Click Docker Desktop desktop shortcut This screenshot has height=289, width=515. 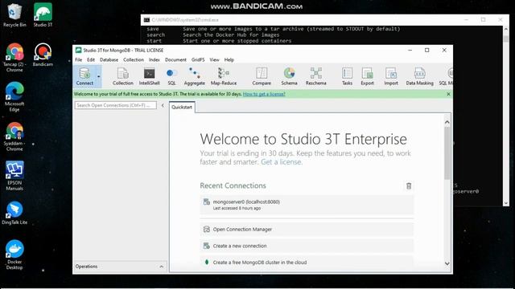click(x=14, y=255)
